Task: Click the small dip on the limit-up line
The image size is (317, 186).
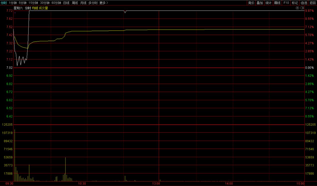Action: click(125, 12)
